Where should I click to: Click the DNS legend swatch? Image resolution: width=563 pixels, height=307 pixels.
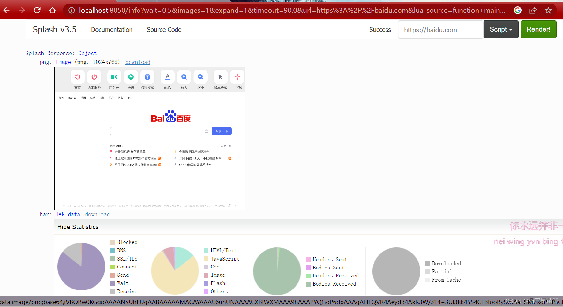pyautogui.click(x=112, y=251)
